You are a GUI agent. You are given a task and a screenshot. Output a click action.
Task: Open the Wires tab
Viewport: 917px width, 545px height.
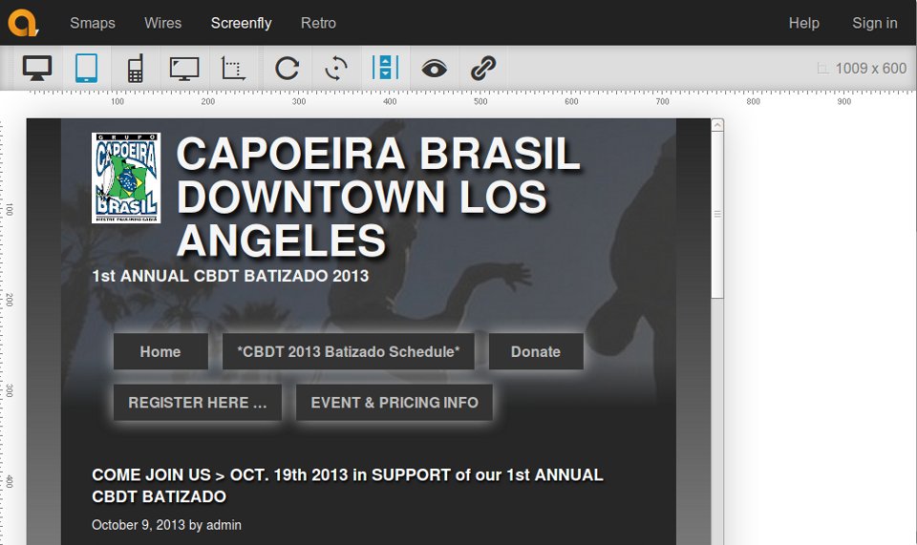[x=162, y=23]
